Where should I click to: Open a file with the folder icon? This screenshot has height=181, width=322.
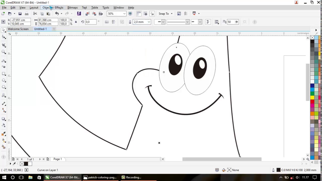coord(10,14)
